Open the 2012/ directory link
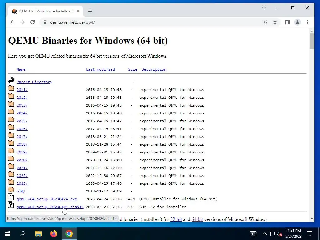The width and height of the screenshot is (320, 240). click(x=22, y=97)
